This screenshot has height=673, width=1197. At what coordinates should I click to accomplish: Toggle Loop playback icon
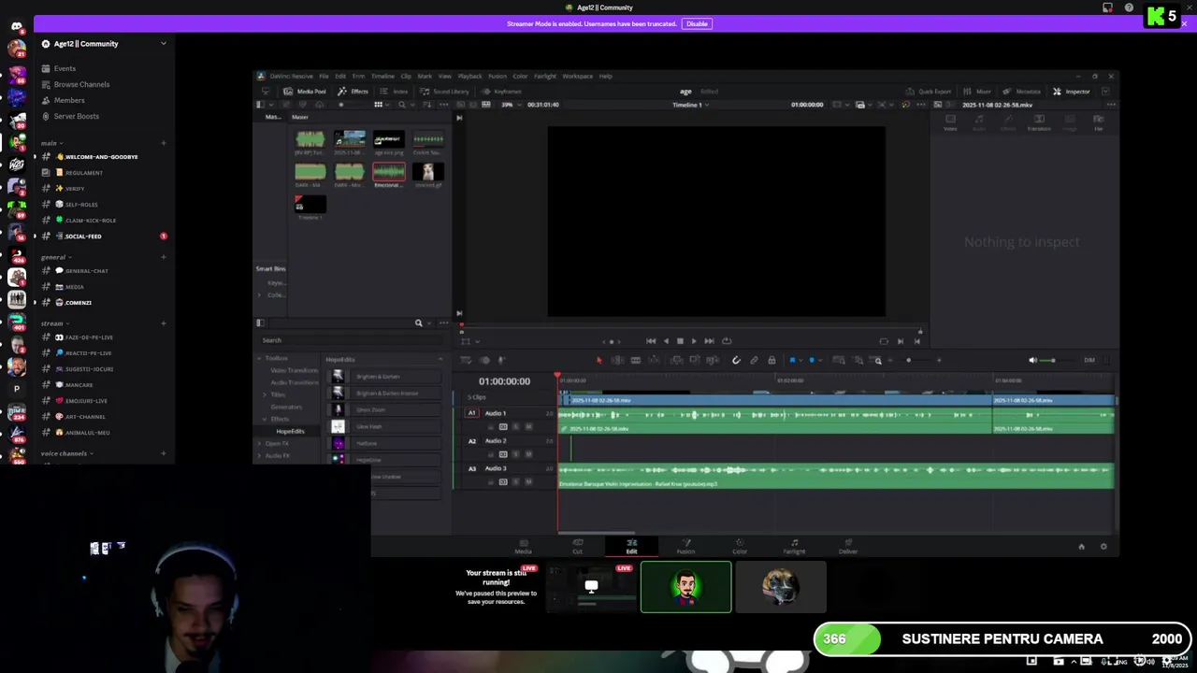click(727, 341)
